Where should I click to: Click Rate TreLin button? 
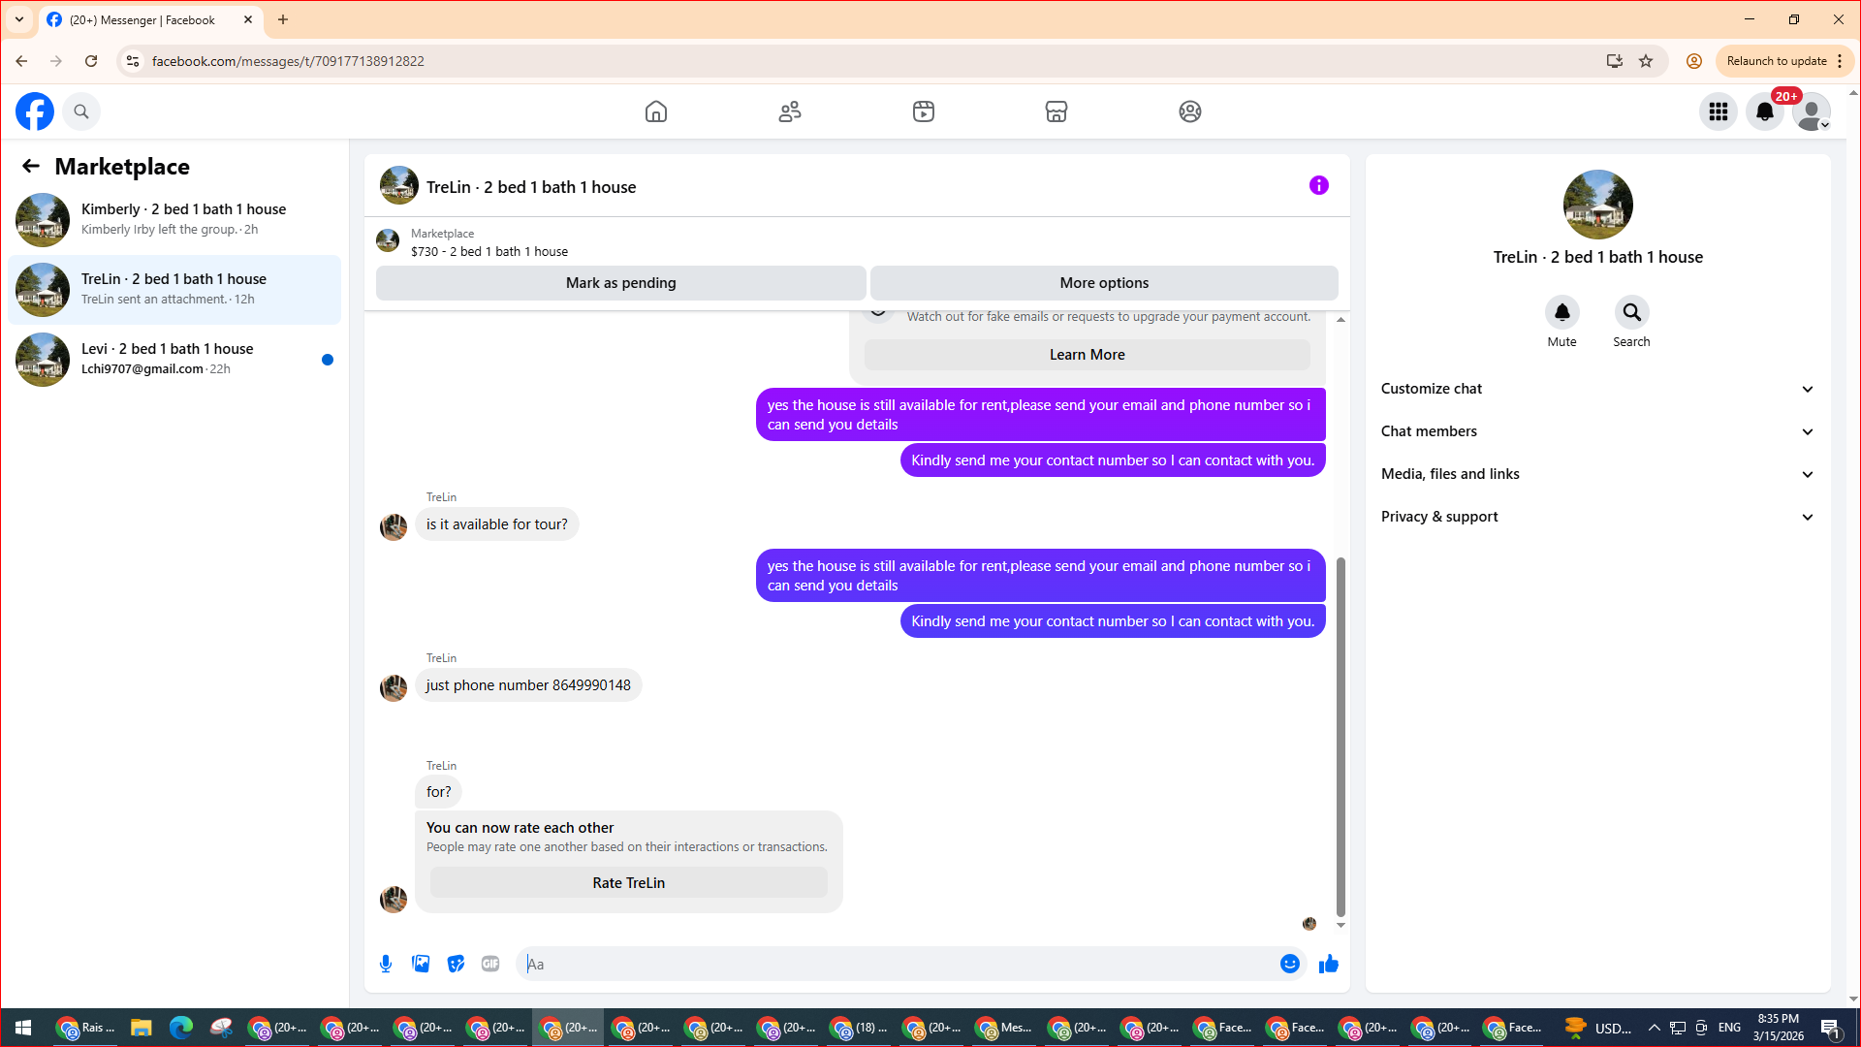(629, 883)
